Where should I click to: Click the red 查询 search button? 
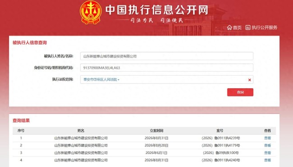[240, 92]
